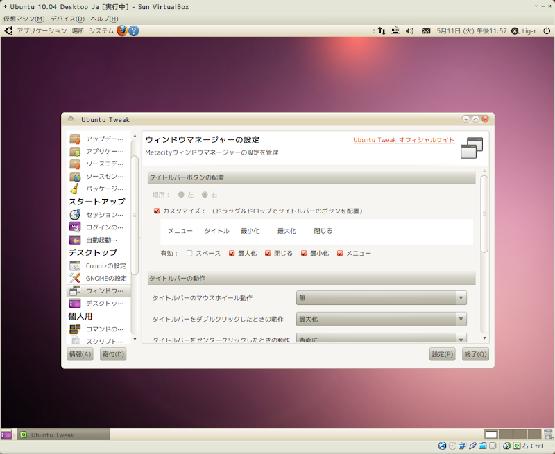Click the power shutdown icon

click(547, 30)
